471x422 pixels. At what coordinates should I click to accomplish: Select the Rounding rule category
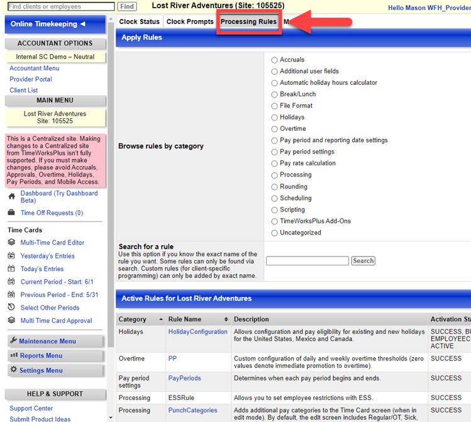[274, 187]
